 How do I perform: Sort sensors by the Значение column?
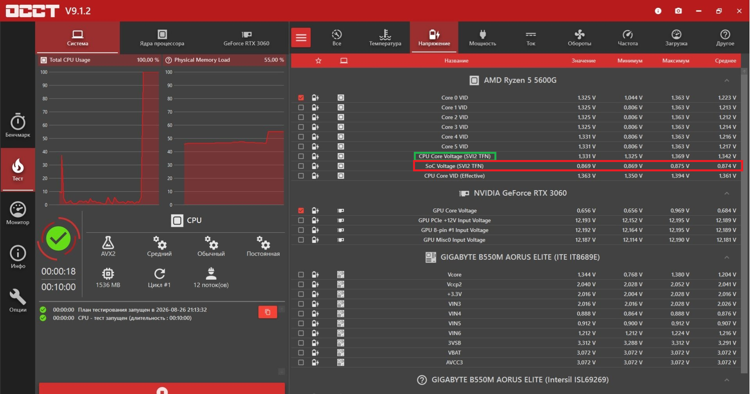[x=584, y=61]
